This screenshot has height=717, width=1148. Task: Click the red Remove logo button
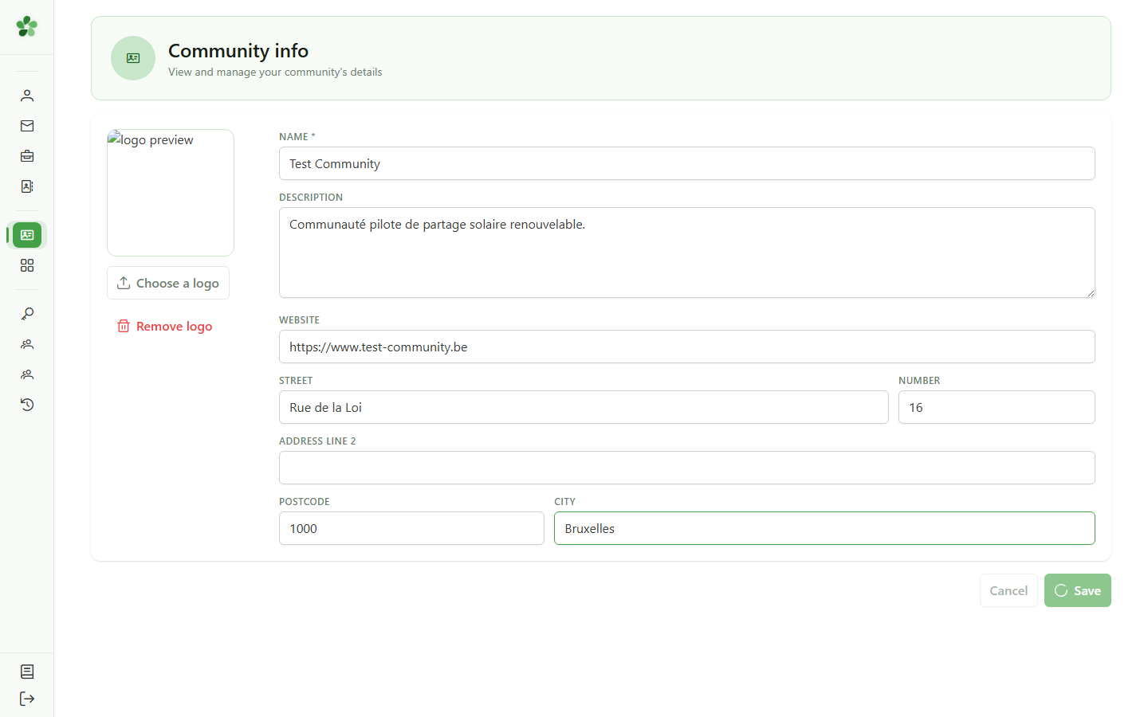pos(165,326)
